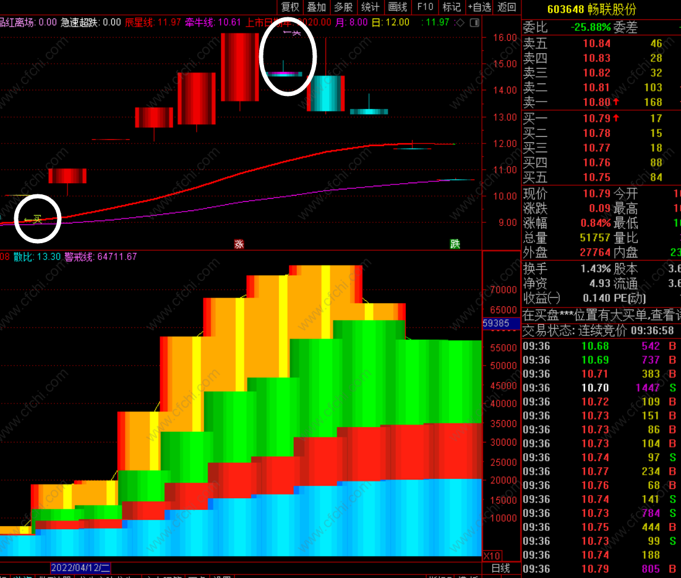Click the 2022/04/12/二 date label
Viewport: 681px width, 578px height.
80,568
